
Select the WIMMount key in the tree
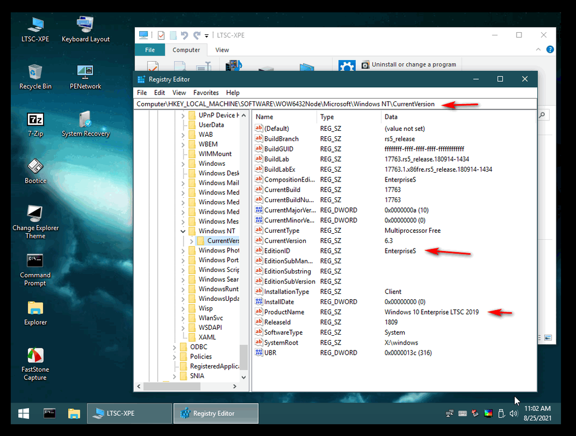click(215, 154)
